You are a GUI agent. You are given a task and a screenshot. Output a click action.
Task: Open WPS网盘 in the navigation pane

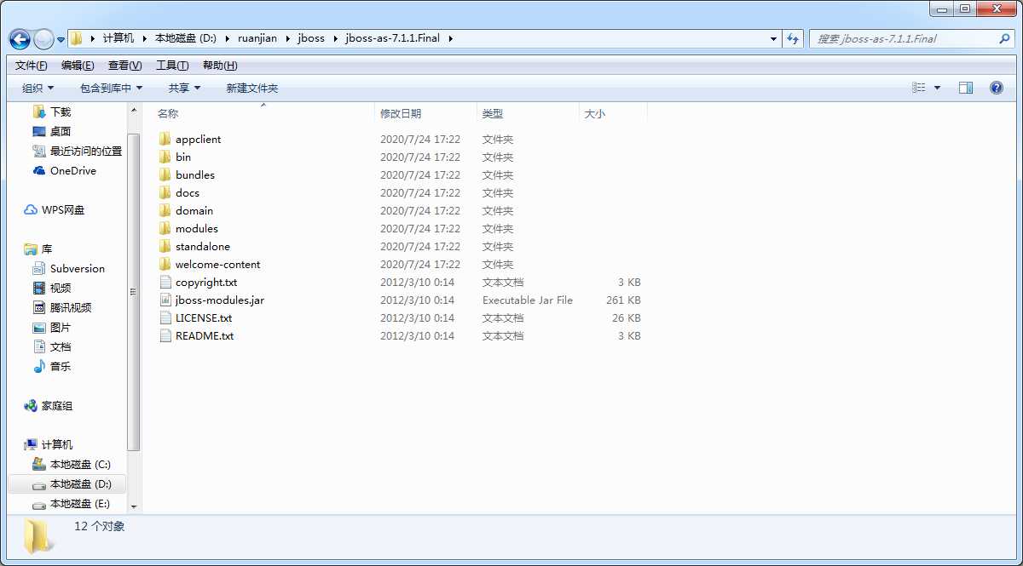[x=63, y=209]
